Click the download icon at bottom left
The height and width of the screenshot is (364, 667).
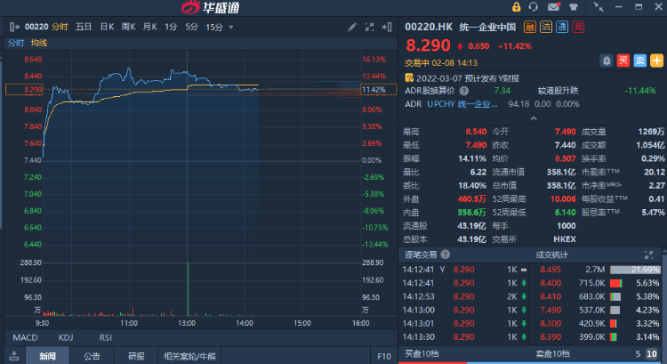[x=14, y=356]
